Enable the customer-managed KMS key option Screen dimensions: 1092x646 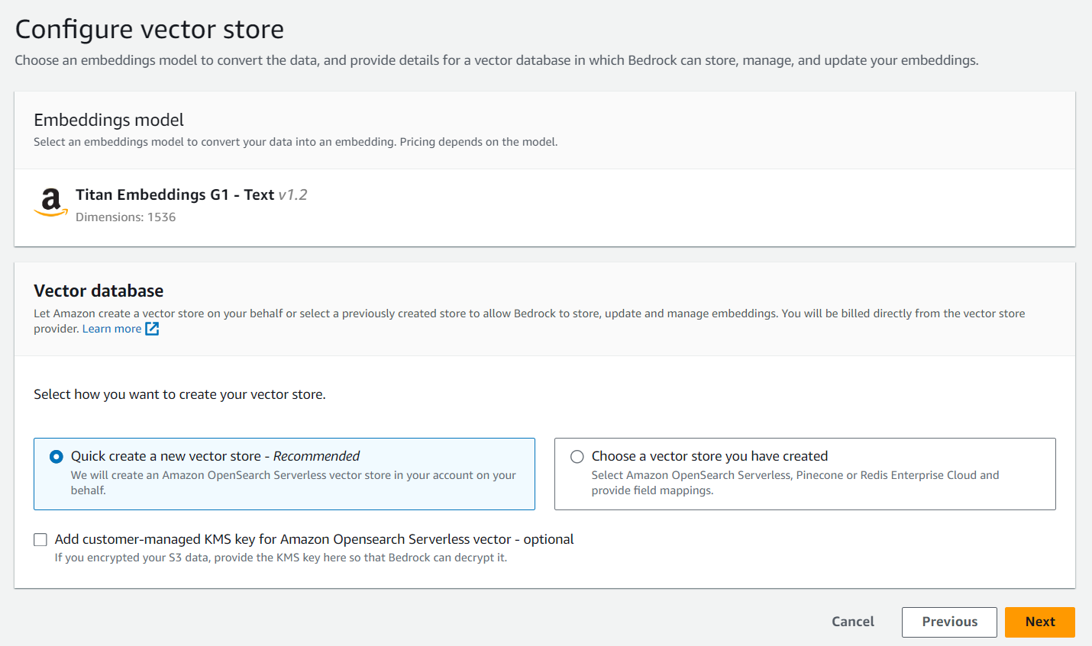pyautogui.click(x=40, y=539)
